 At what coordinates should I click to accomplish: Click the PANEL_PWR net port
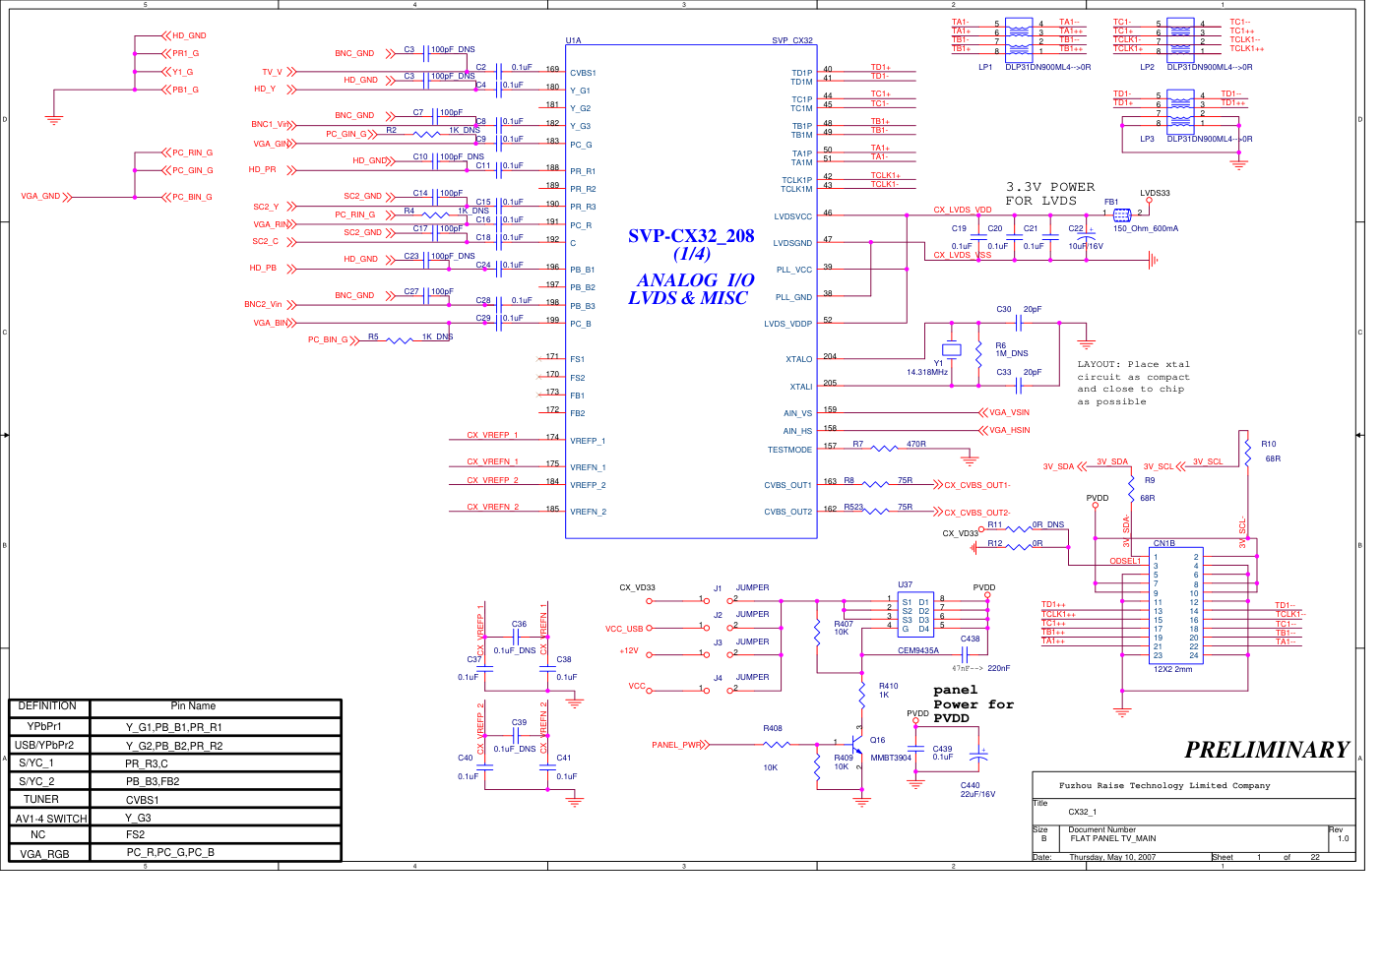point(680,745)
